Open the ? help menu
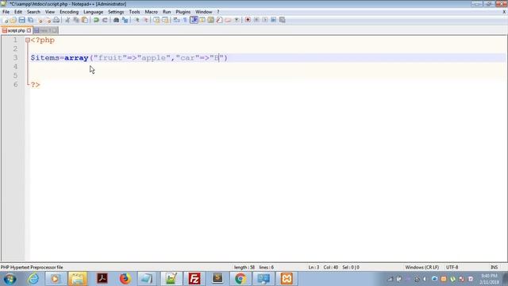 point(218,12)
